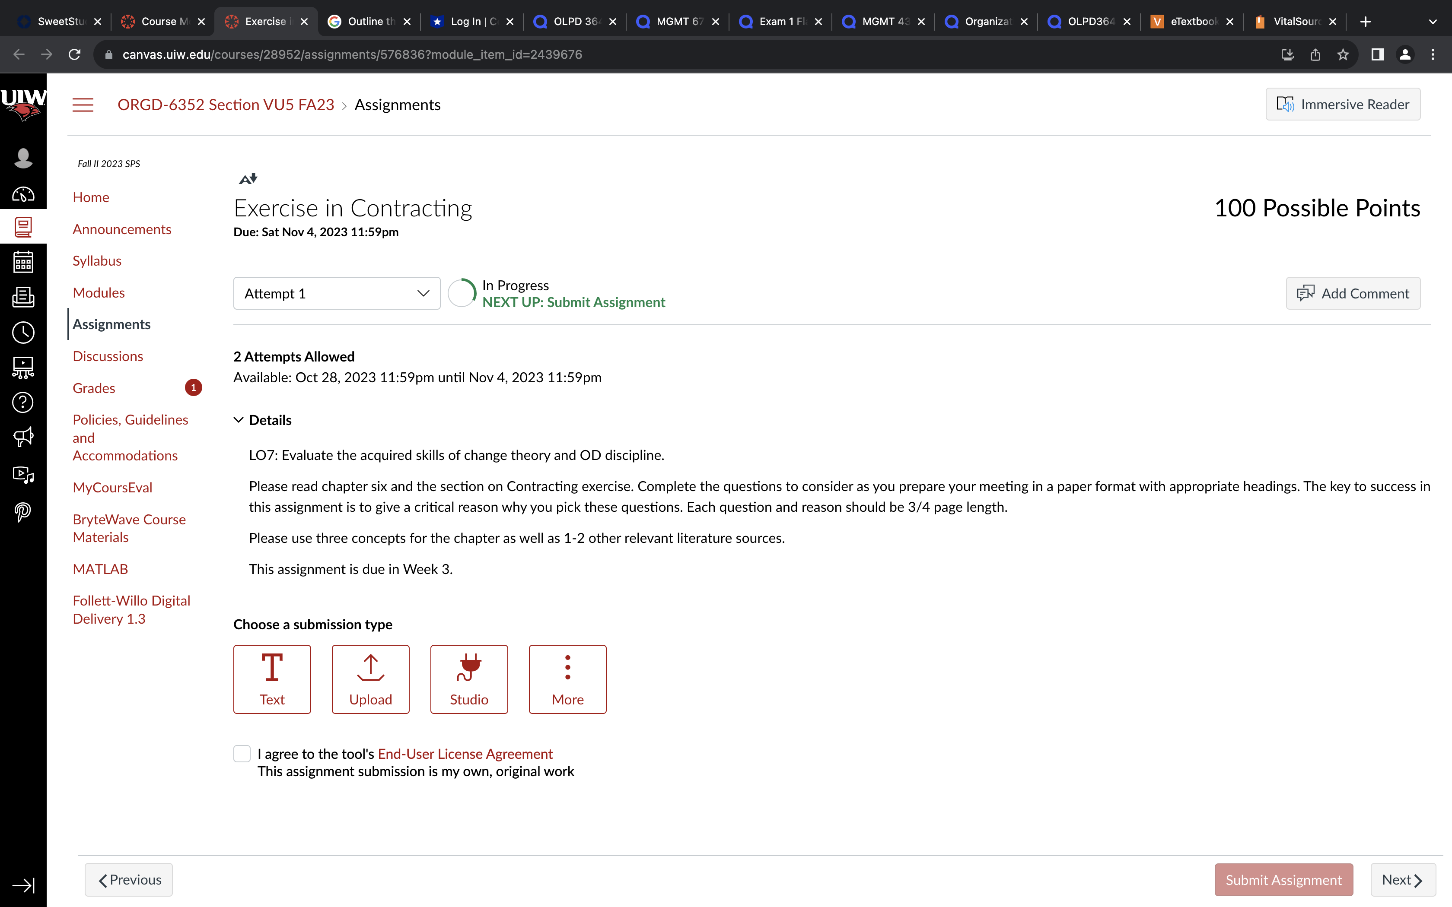
Task: Open the Grades course link
Action: click(94, 388)
